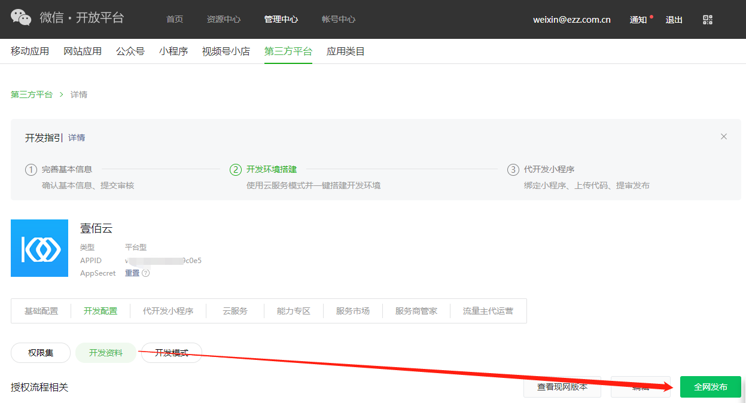Click 退出 to log out

(674, 20)
